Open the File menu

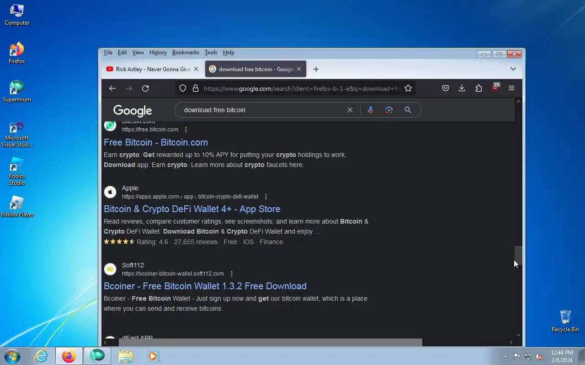coord(108,52)
